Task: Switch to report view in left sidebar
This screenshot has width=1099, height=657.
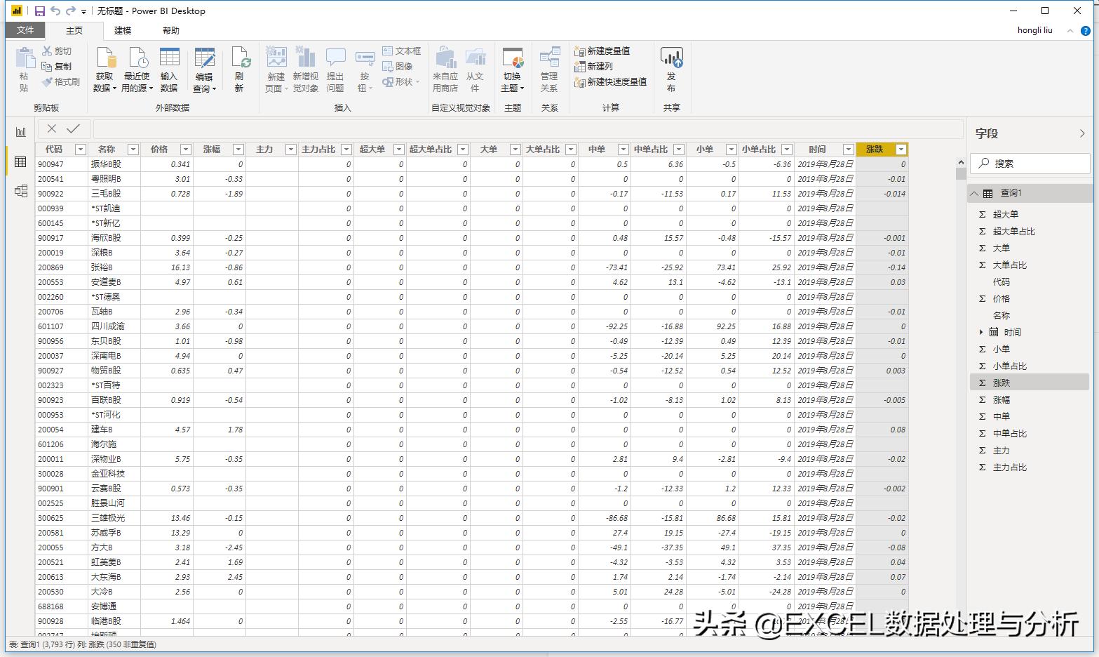Action: [x=20, y=131]
